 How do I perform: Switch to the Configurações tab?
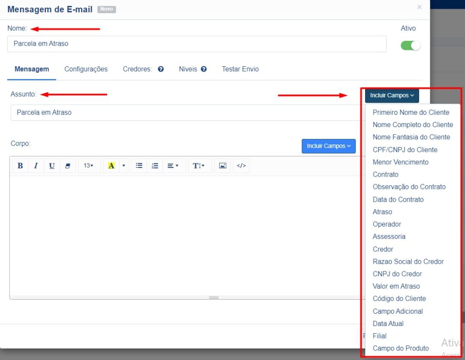point(86,69)
